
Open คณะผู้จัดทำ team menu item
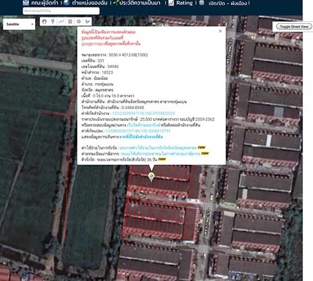pos(44,3)
